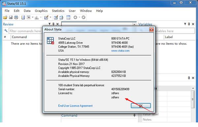Open the Edit menu
Image resolution: width=198 pixels, height=127 pixels.
(16, 11)
